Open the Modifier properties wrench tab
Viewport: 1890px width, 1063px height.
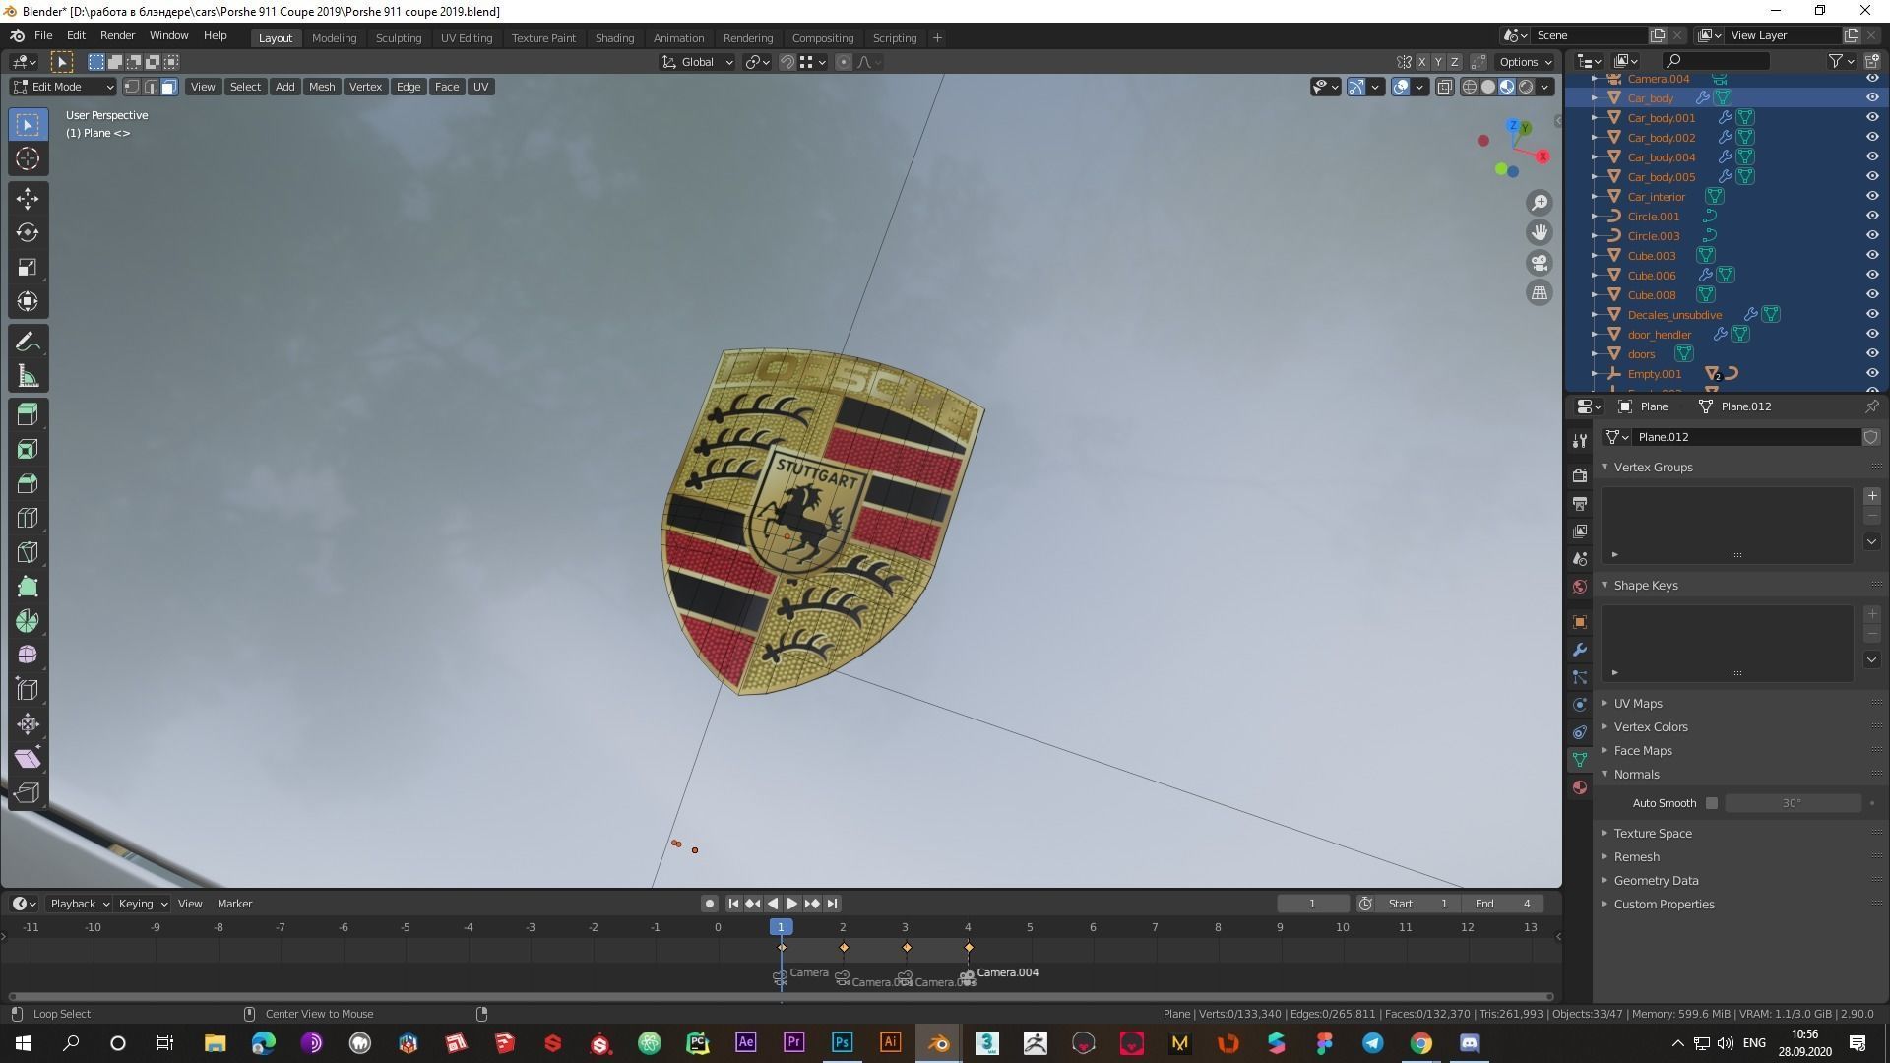[x=1580, y=650]
